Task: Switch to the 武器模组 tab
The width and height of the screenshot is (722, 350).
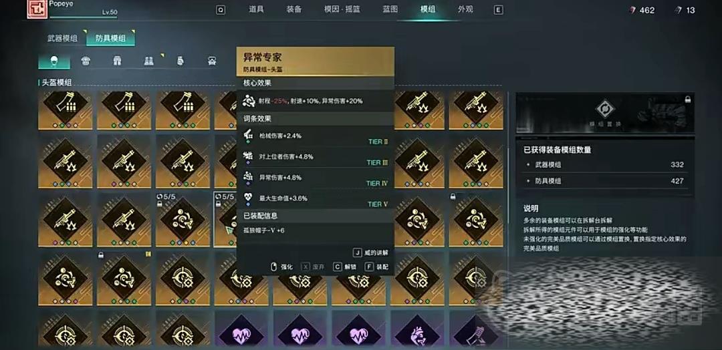Action: click(63, 39)
